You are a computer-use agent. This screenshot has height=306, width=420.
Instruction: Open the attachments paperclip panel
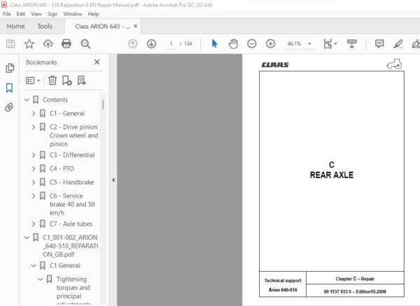[9, 108]
